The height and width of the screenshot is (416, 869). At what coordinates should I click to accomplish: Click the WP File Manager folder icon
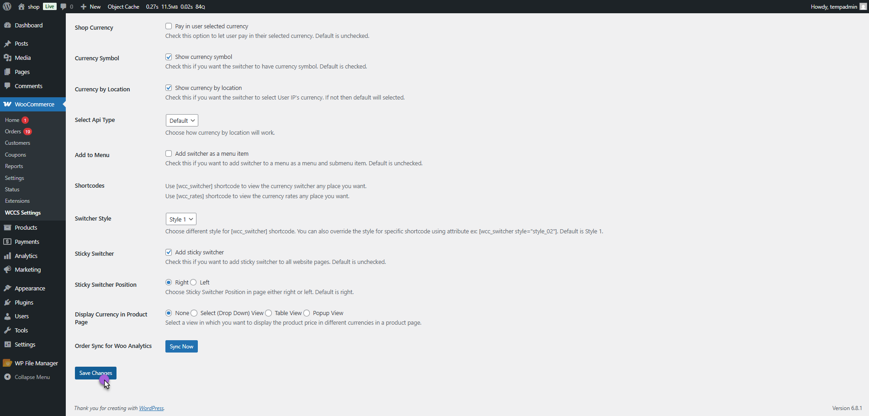point(7,363)
